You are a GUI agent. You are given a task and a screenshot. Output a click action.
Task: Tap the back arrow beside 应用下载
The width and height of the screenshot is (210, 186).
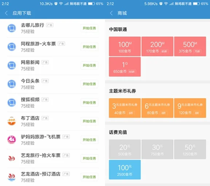6,13
